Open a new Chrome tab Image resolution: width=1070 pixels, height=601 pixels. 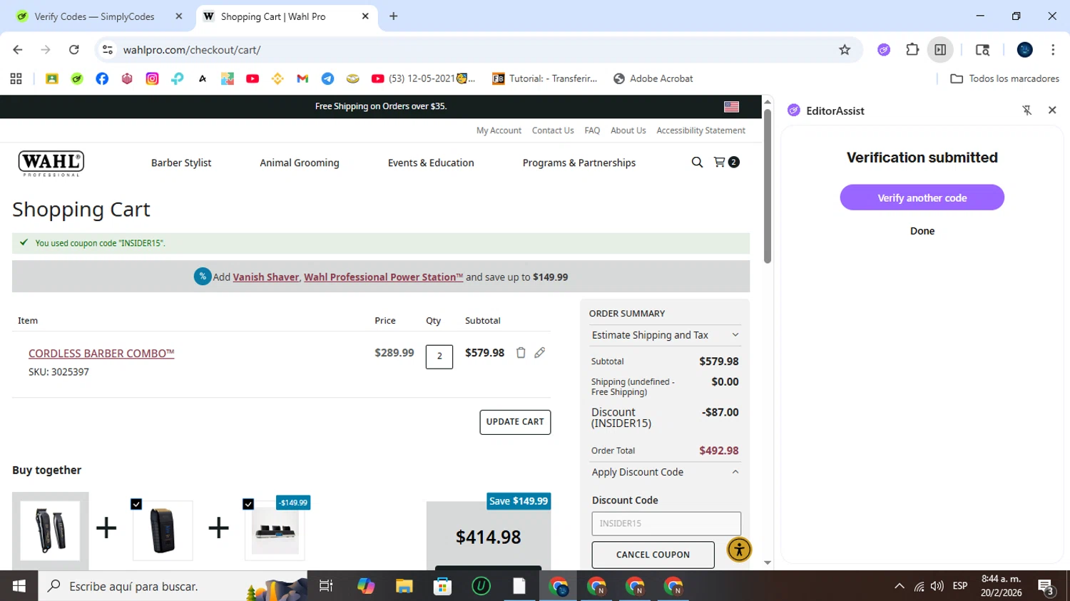click(393, 16)
